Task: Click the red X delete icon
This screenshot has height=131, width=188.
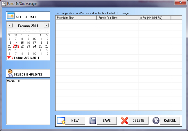Action: 124,121
